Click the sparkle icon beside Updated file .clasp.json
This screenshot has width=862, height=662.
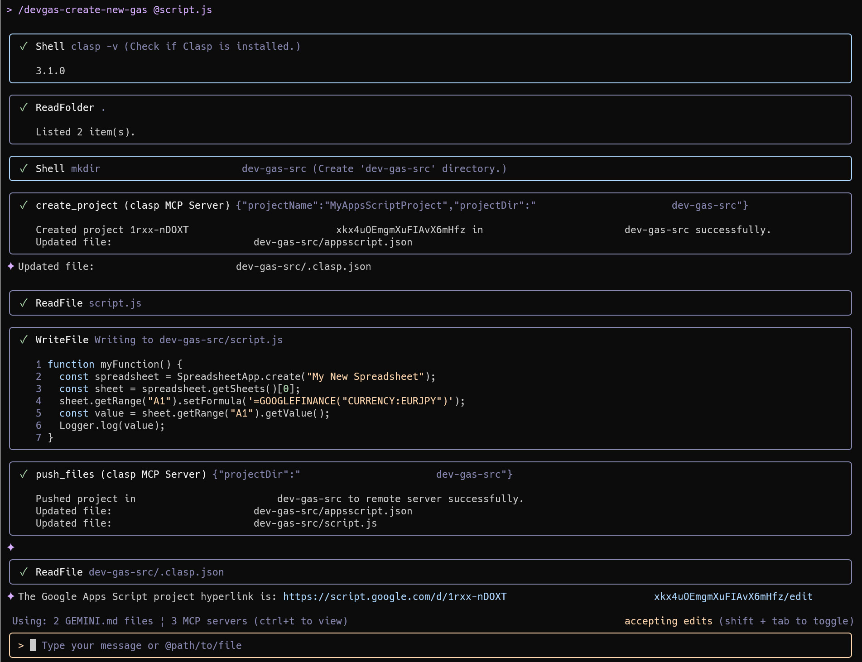tap(11, 267)
